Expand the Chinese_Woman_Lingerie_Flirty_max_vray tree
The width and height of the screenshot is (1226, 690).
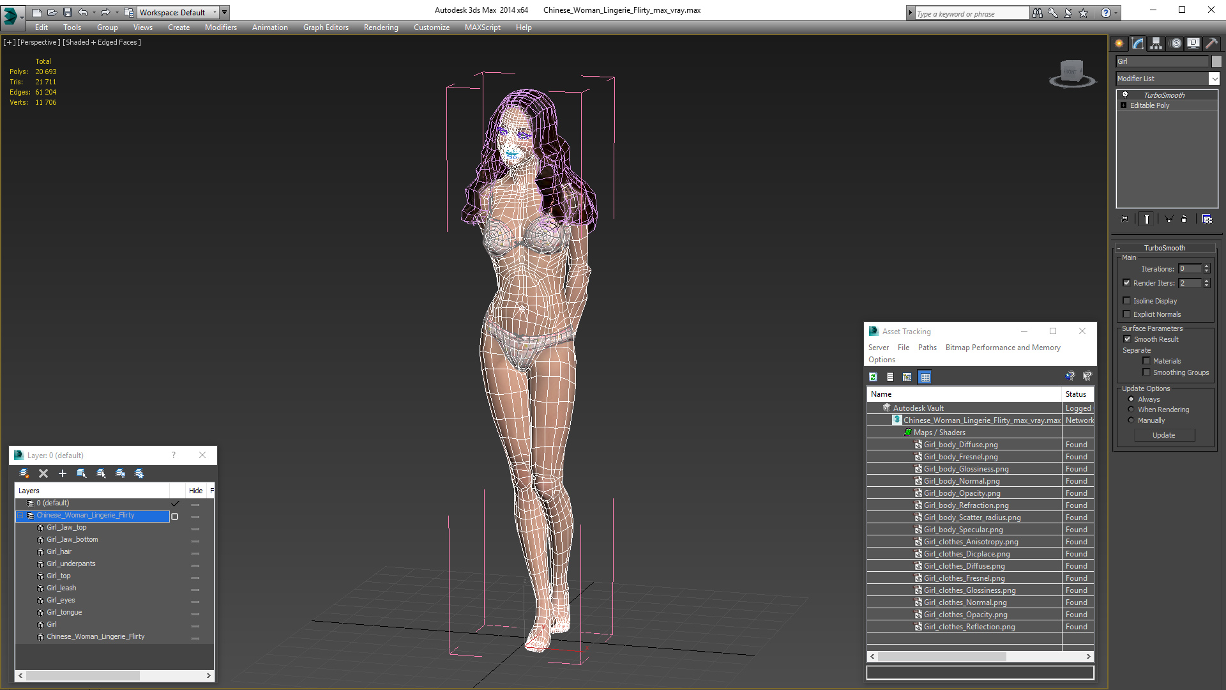884,420
